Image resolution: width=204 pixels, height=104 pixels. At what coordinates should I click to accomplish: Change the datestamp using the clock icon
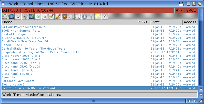coord(104,16)
